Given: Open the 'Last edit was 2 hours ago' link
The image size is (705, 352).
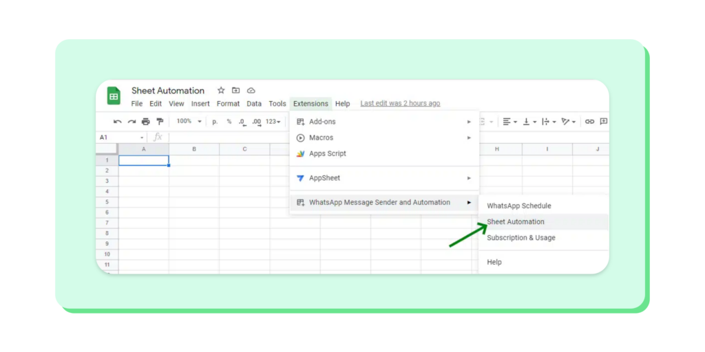Looking at the screenshot, I should [x=400, y=104].
